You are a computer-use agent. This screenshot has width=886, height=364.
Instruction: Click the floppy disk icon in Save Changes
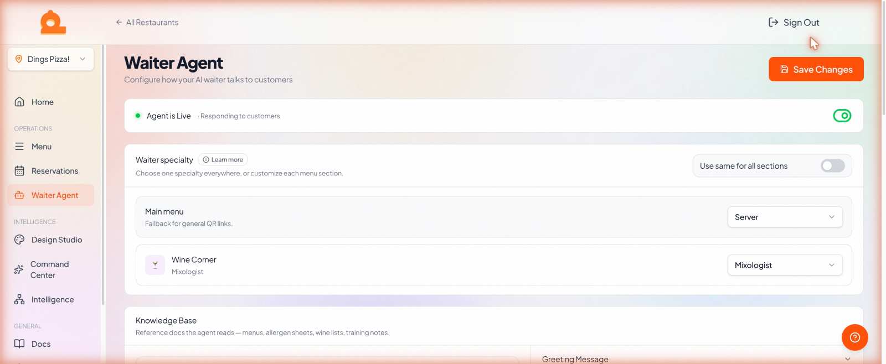click(784, 69)
